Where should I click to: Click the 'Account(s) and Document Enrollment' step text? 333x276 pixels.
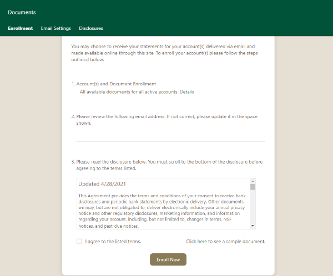(116, 84)
